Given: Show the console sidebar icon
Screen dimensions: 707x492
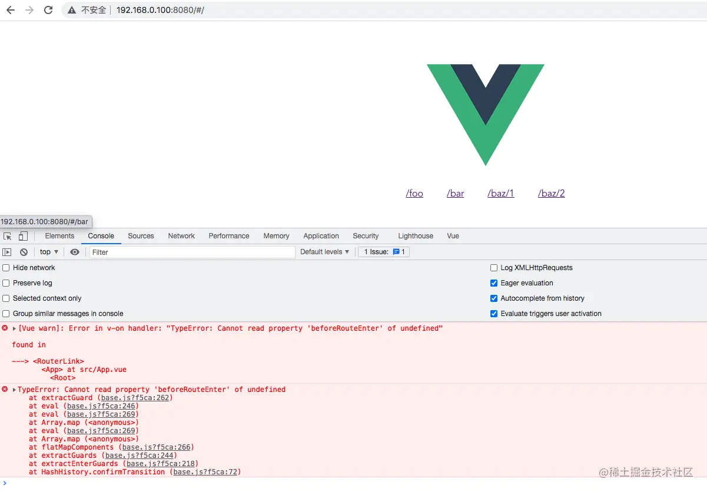Looking at the screenshot, I should click(7, 252).
